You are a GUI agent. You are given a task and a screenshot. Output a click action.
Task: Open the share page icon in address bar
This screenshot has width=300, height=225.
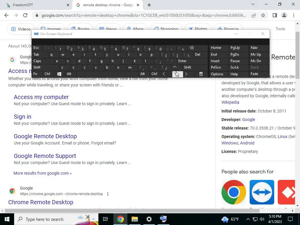pyautogui.click(x=254, y=15)
